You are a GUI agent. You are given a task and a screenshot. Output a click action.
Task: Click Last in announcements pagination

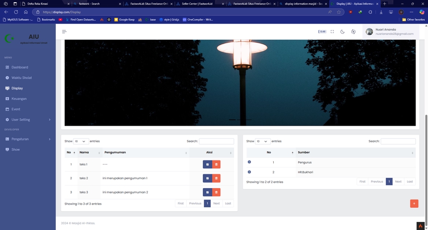click(x=228, y=204)
